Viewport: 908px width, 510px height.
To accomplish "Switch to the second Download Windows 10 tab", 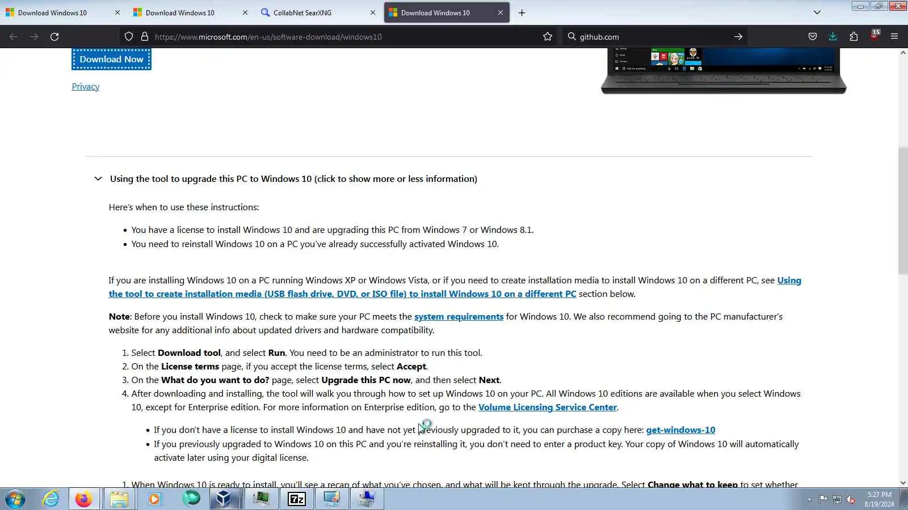I will [190, 12].
